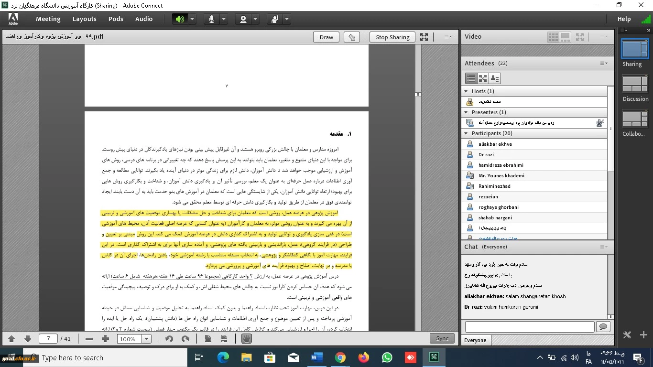This screenshot has width=653, height=367.
Task: Zoom in with the plus icon
Action: point(106,339)
